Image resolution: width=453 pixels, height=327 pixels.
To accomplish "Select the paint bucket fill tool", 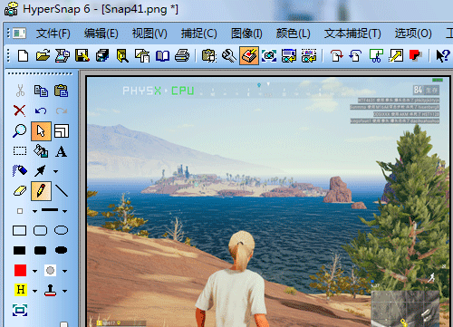I will pos(41,151).
